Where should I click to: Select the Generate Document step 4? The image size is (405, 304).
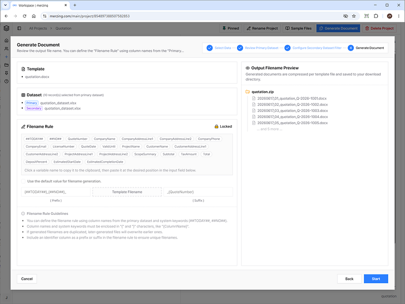coord(366,48)
